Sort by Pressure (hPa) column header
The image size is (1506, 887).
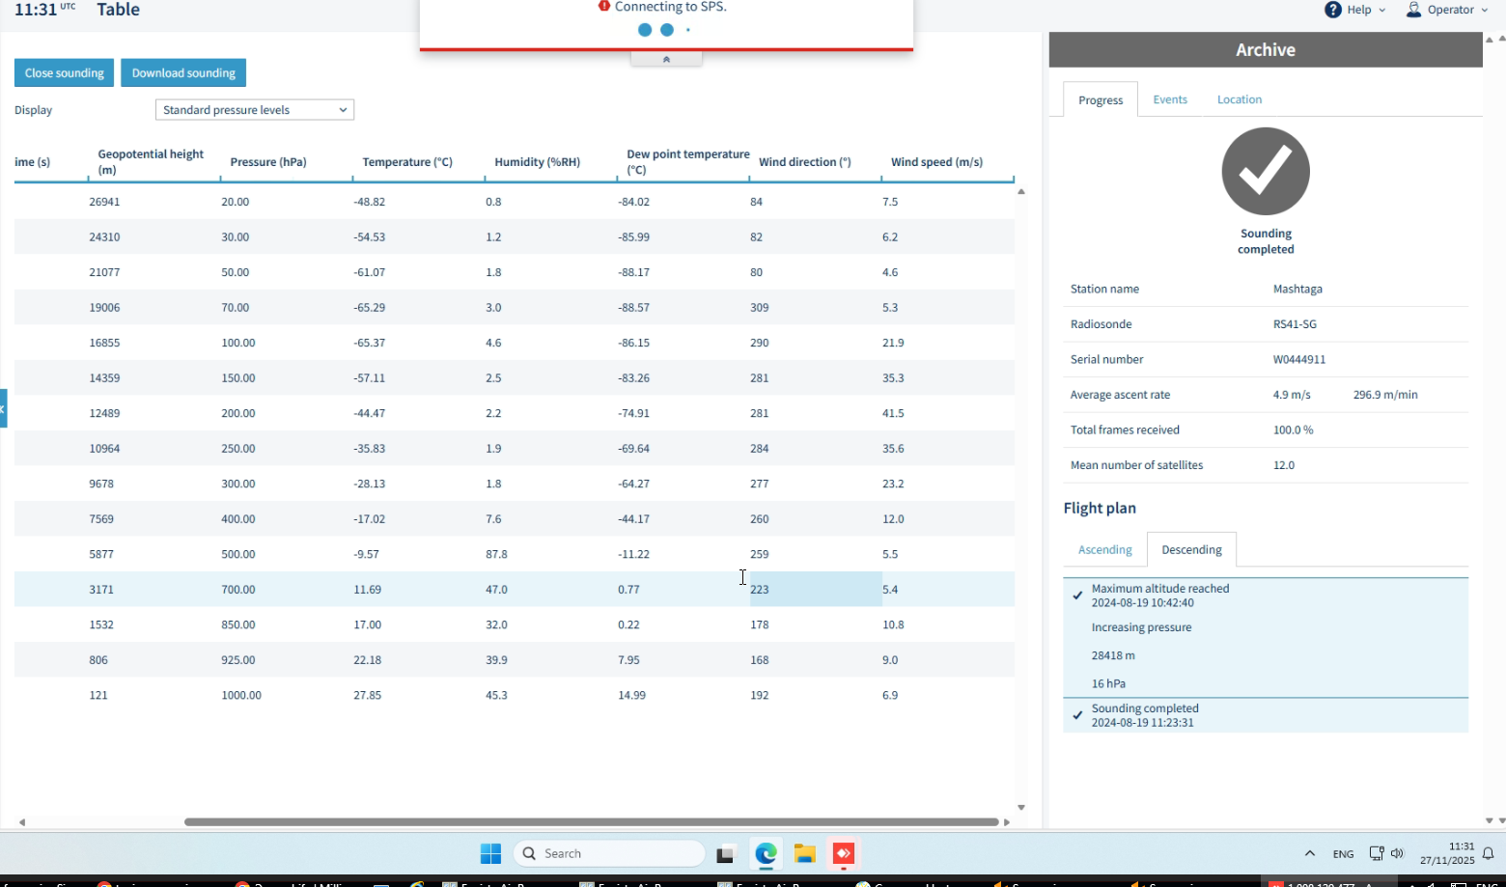(268, 162)
